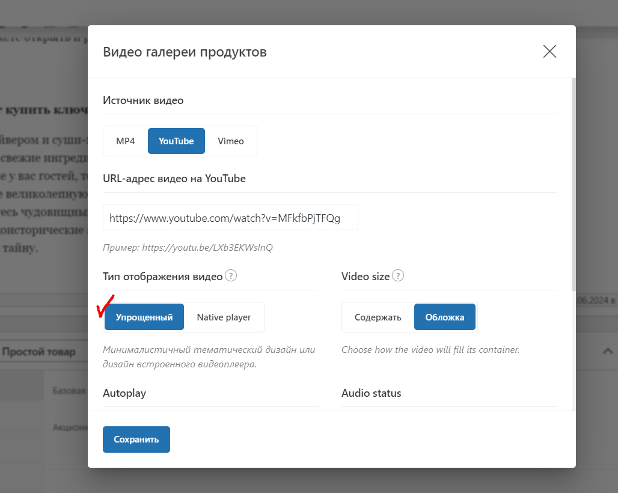Click the Audio status section heading
This screenshot has width=618, height=493.
[372, 393]
